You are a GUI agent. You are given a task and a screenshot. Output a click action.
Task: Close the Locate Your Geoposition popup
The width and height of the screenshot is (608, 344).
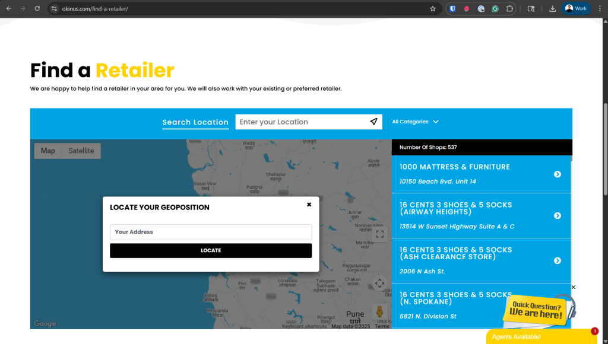tap(309, 205)
